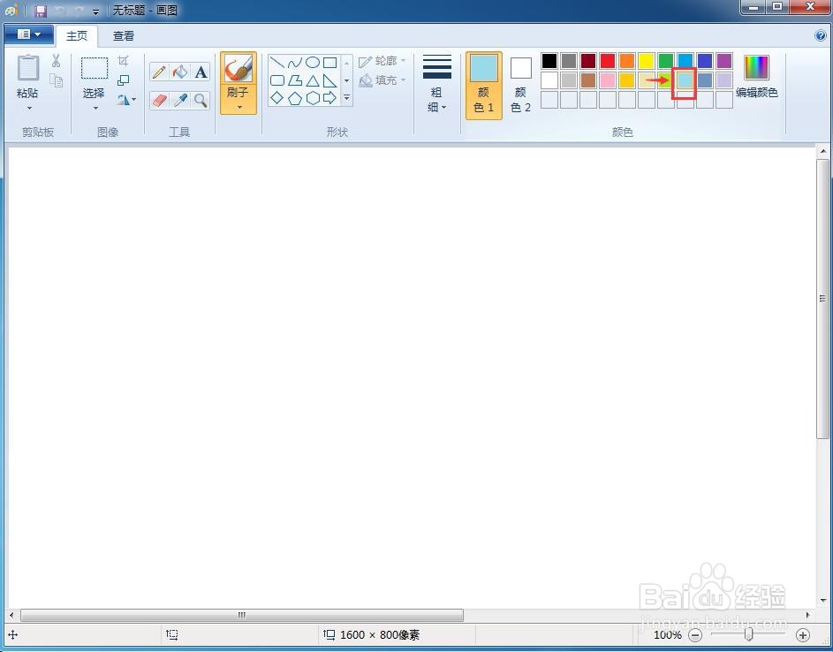Switch to the Home (主页) tab

pos(77,35)
